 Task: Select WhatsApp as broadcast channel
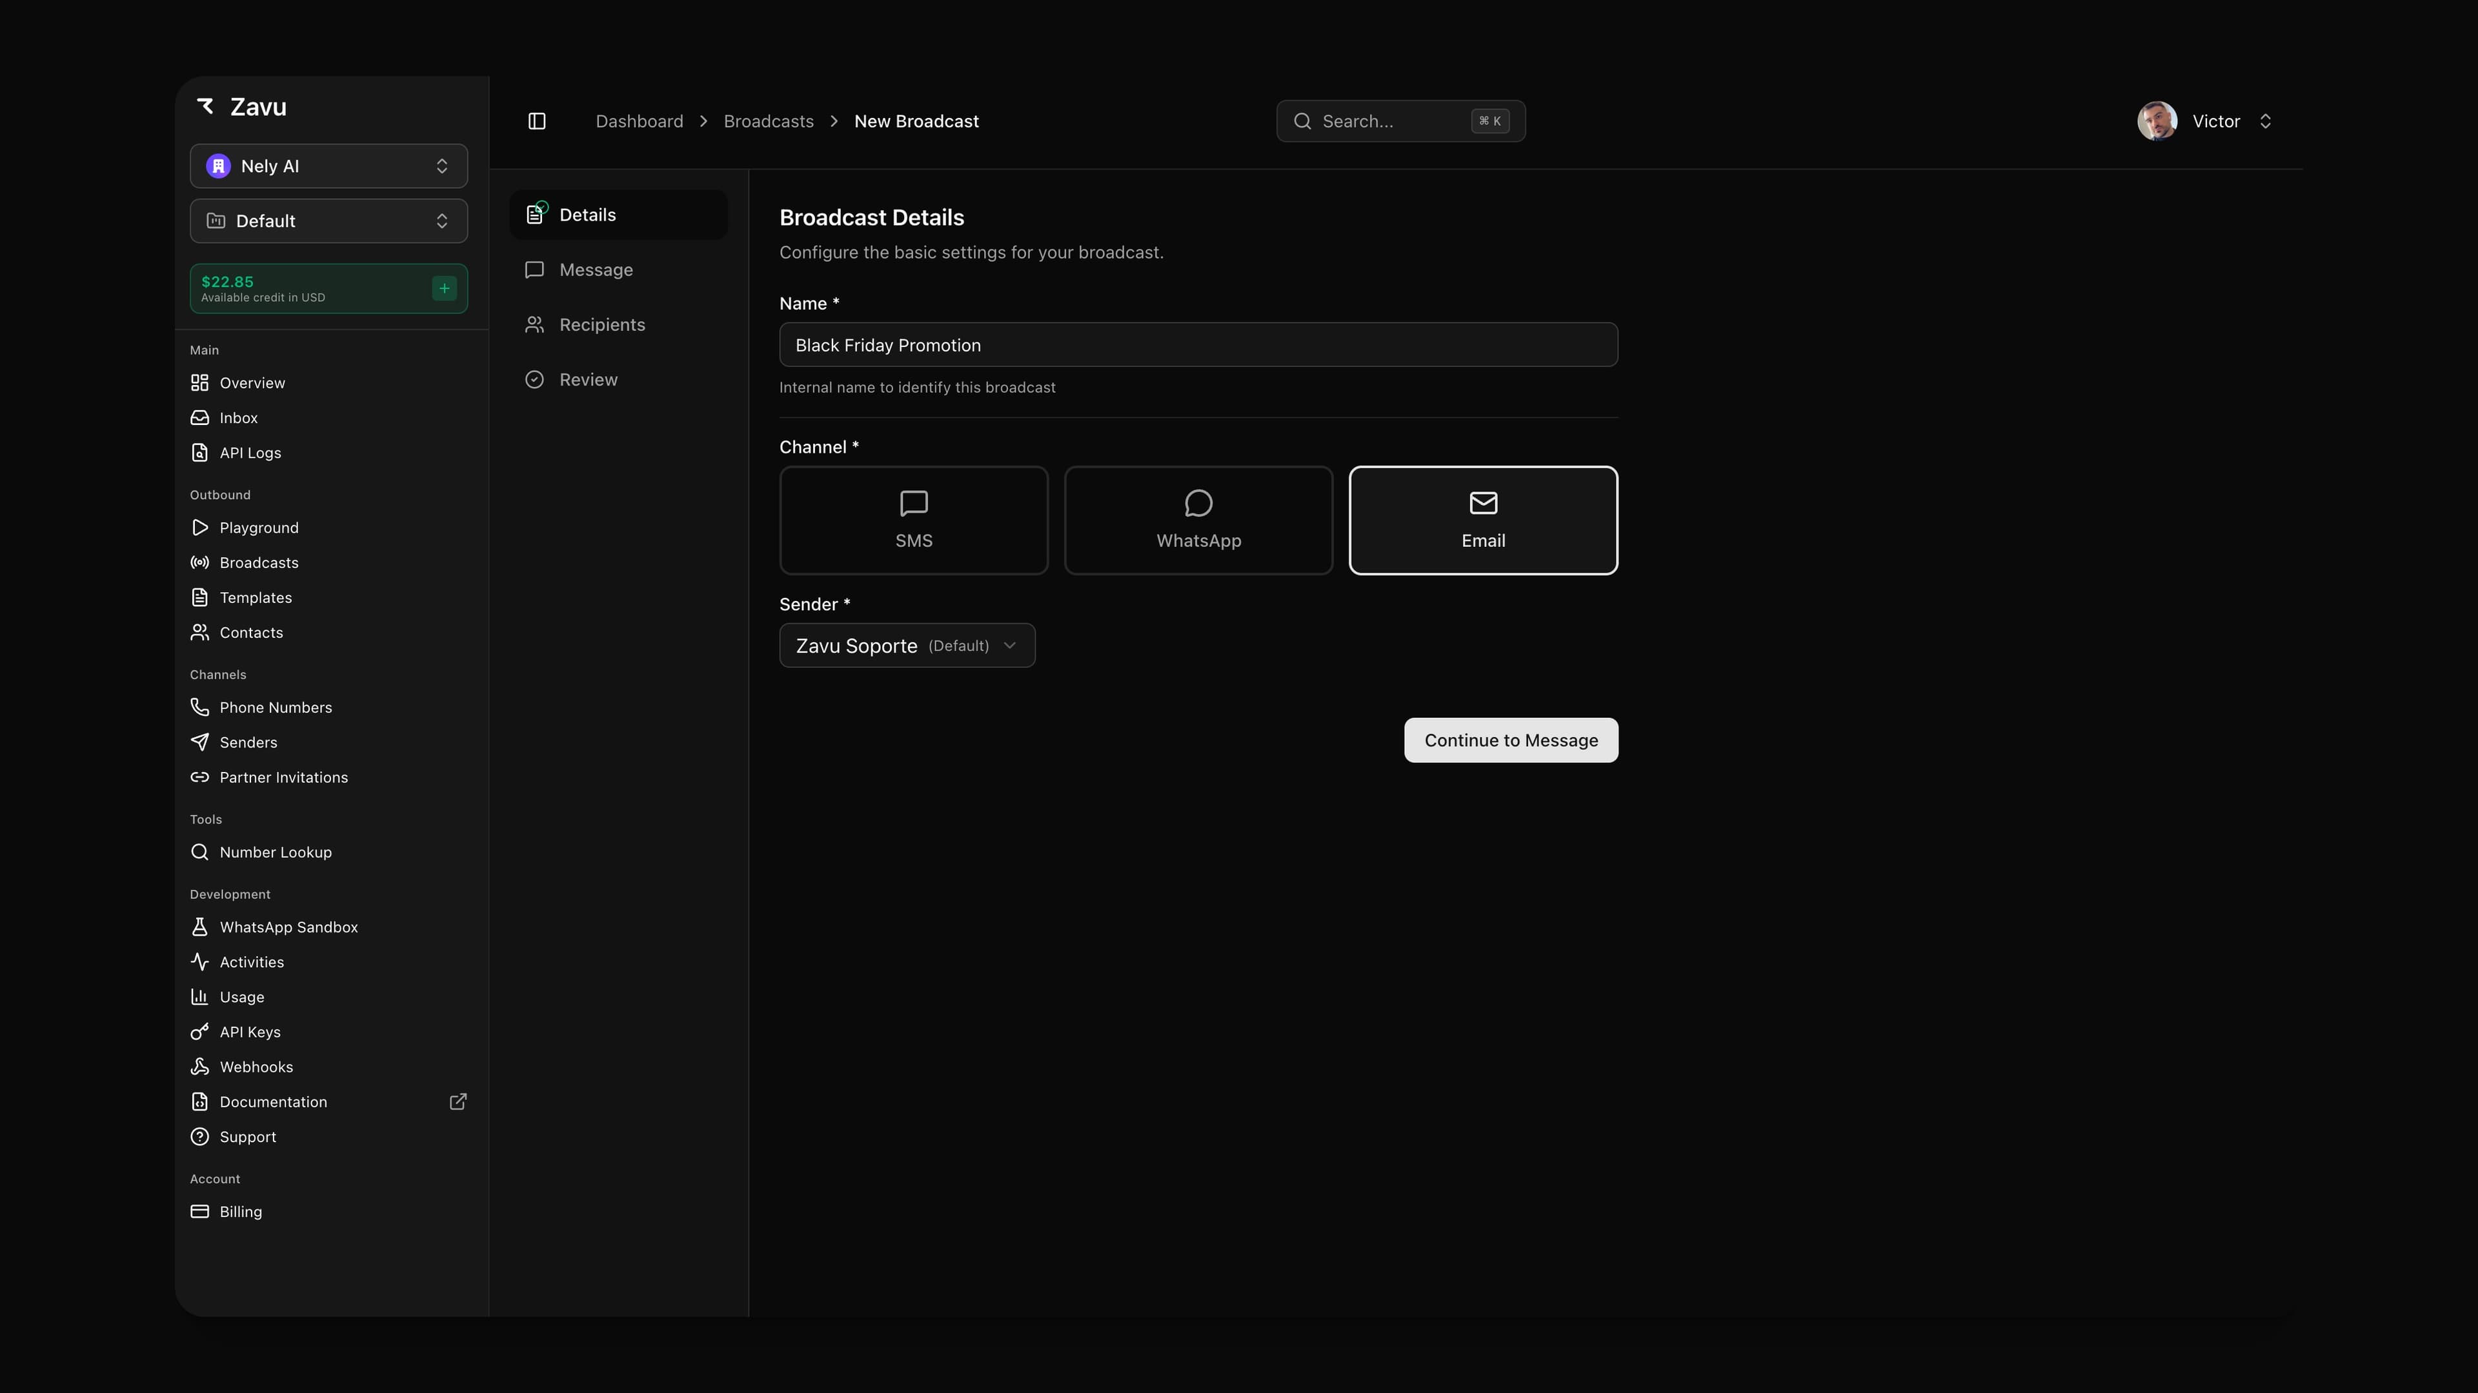1198,520
